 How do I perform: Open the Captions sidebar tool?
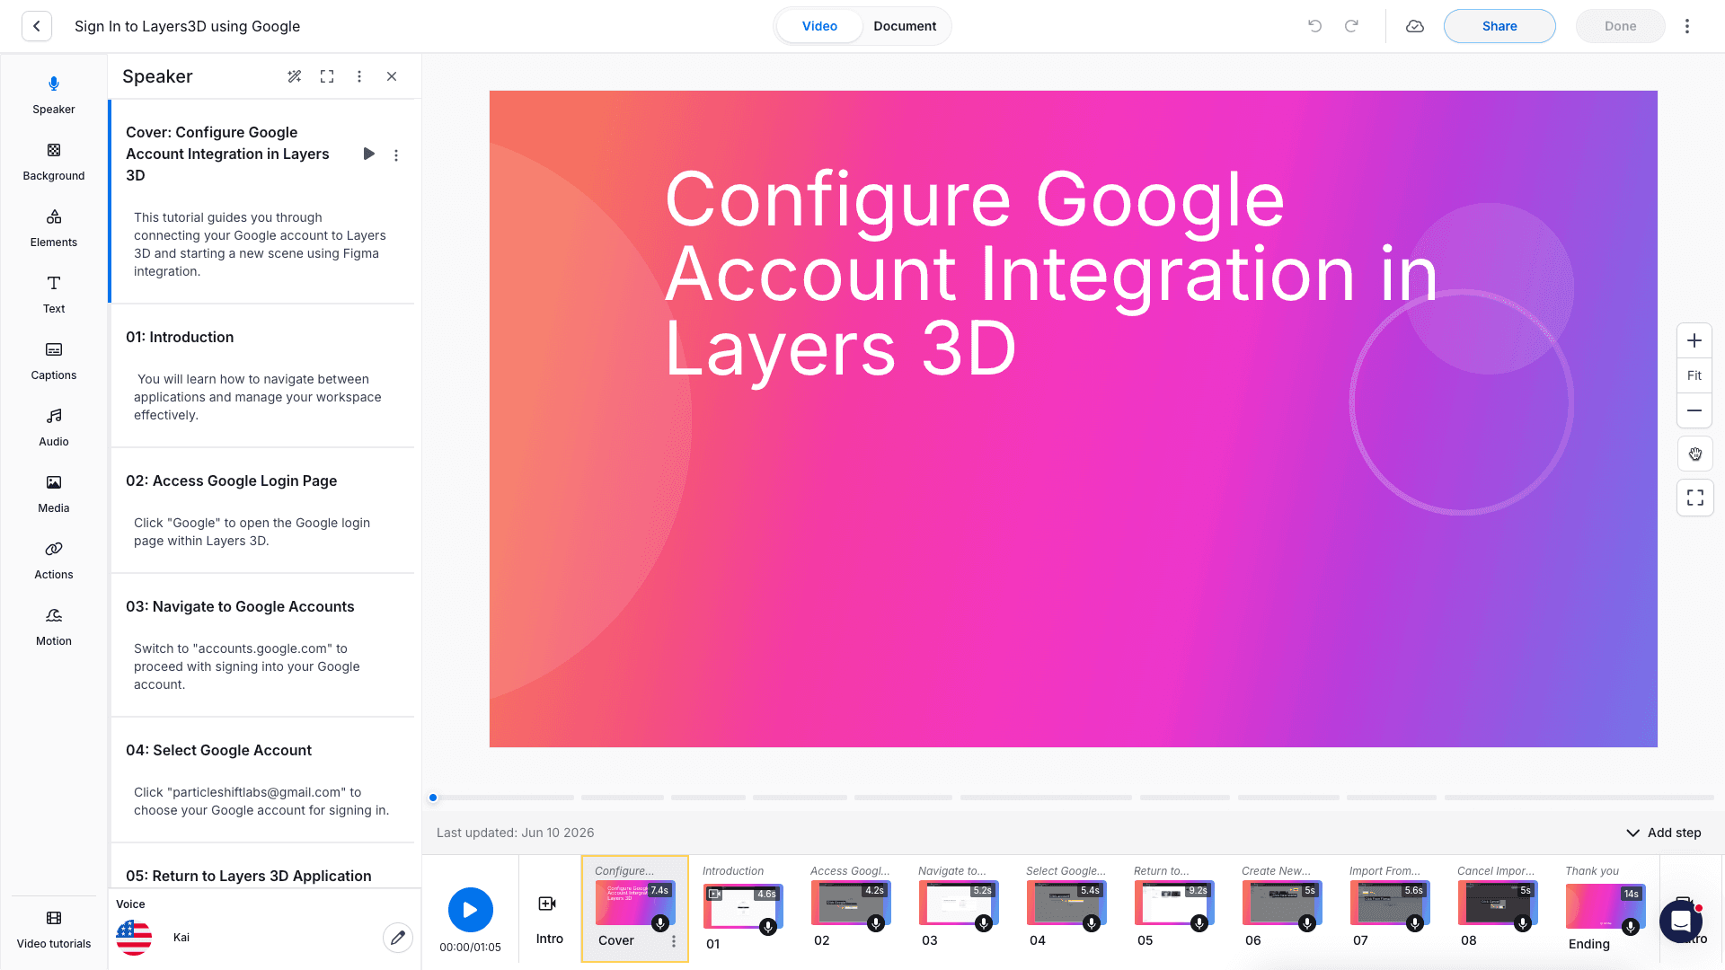click(54, 361)
